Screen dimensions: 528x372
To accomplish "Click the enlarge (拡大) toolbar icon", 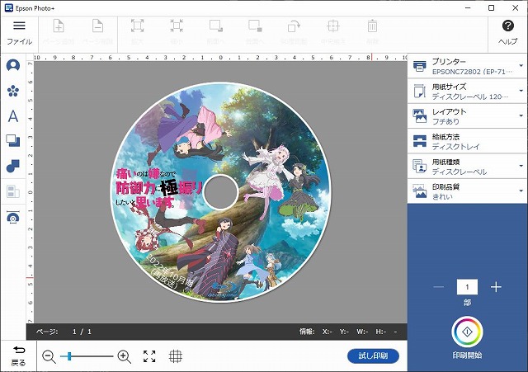I will [137, 26].
